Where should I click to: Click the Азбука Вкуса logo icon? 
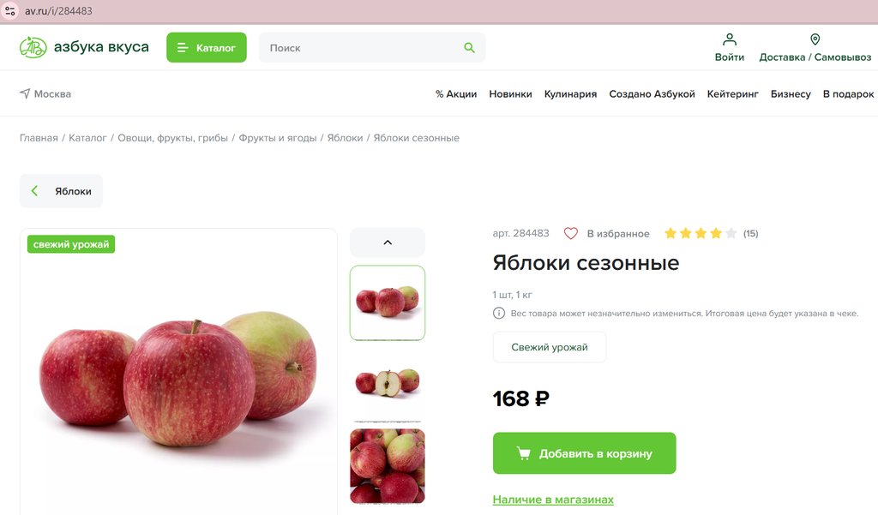click(33, 48)
